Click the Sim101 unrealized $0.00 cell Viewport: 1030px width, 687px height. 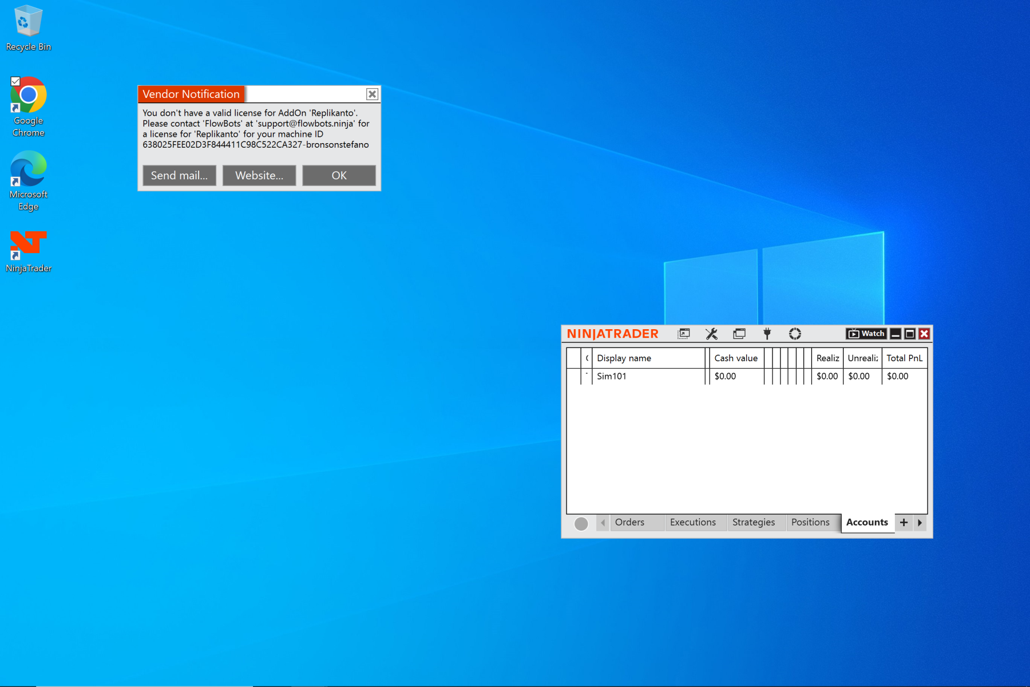coord(862,376)
